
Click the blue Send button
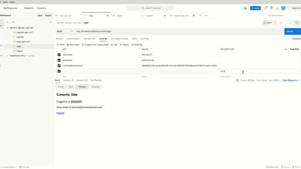point(290,31)
